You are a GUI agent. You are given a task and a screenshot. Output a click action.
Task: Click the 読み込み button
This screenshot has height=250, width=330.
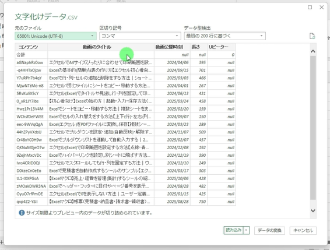233,230
